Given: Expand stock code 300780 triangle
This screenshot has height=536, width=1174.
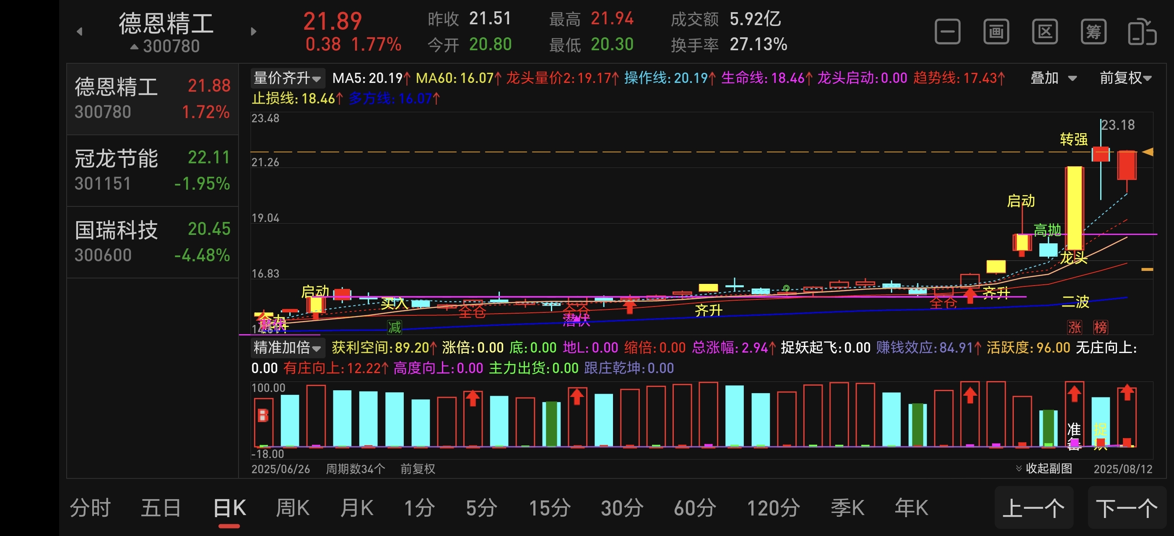Looking at the screenshot, I should pyautogui.click(x=134, y=46).
